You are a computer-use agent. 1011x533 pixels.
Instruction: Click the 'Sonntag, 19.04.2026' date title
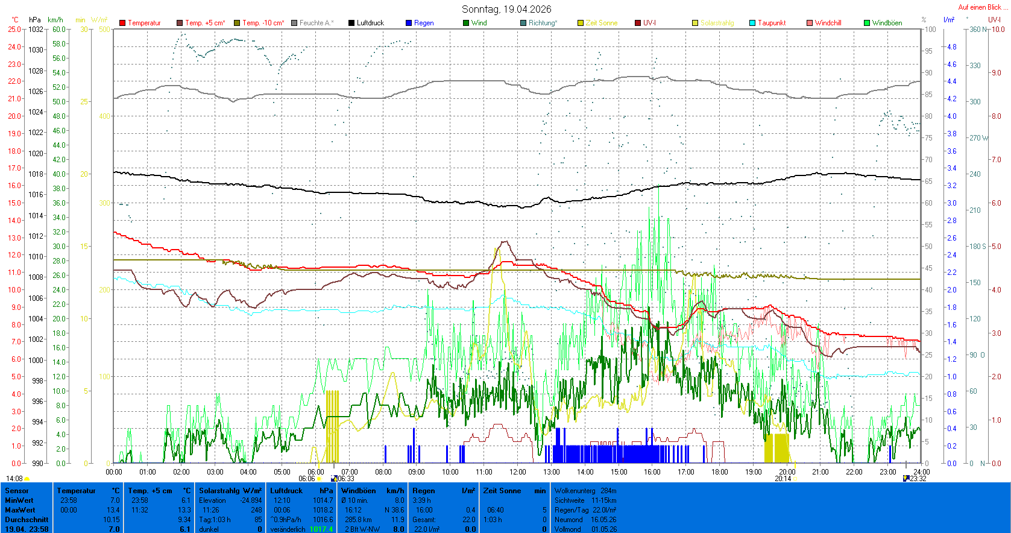506,9
